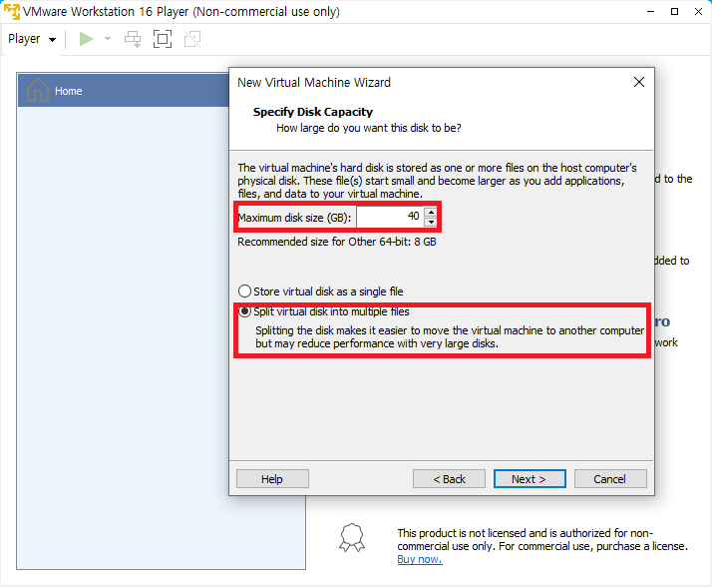The image size is (712, 587).
Task: Select the Home item in the library
Action: coord(123,91)
